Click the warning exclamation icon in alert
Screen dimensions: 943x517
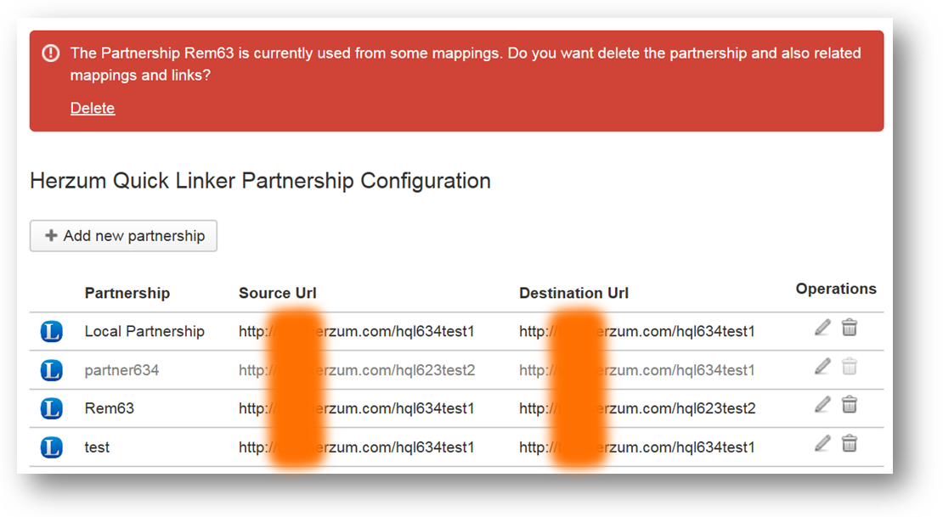click(51, 53)
